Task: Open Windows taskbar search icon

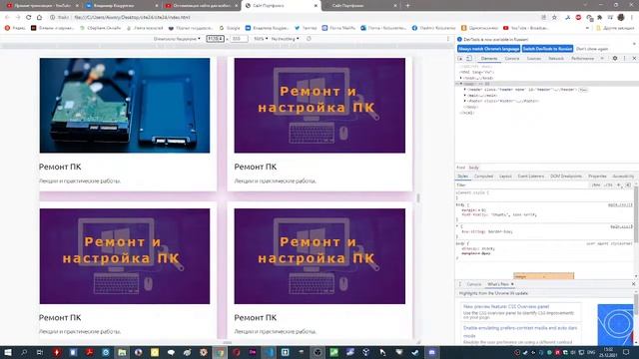Action: [x=24, y=352]
